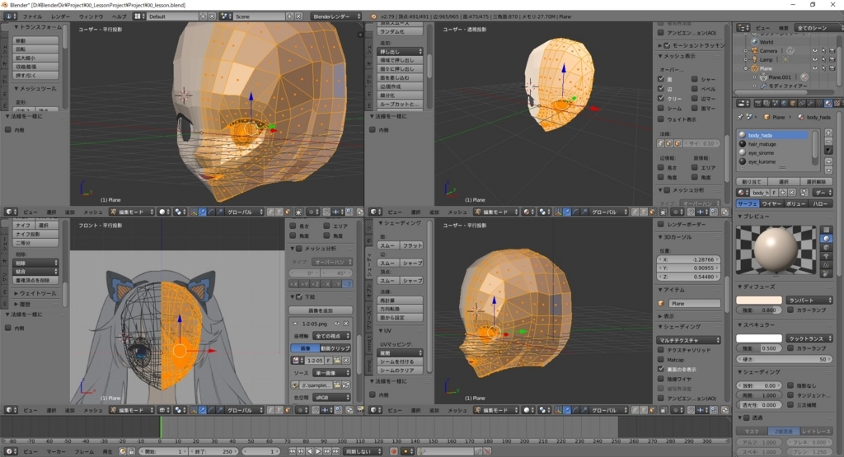
Task: Open the Render properties tab icon
Action: point(758,103)
